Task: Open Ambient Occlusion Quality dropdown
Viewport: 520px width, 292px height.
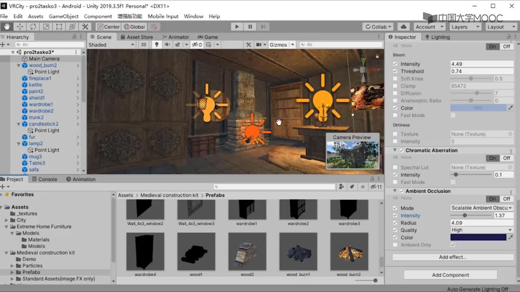Action: [x=482, y=230]
